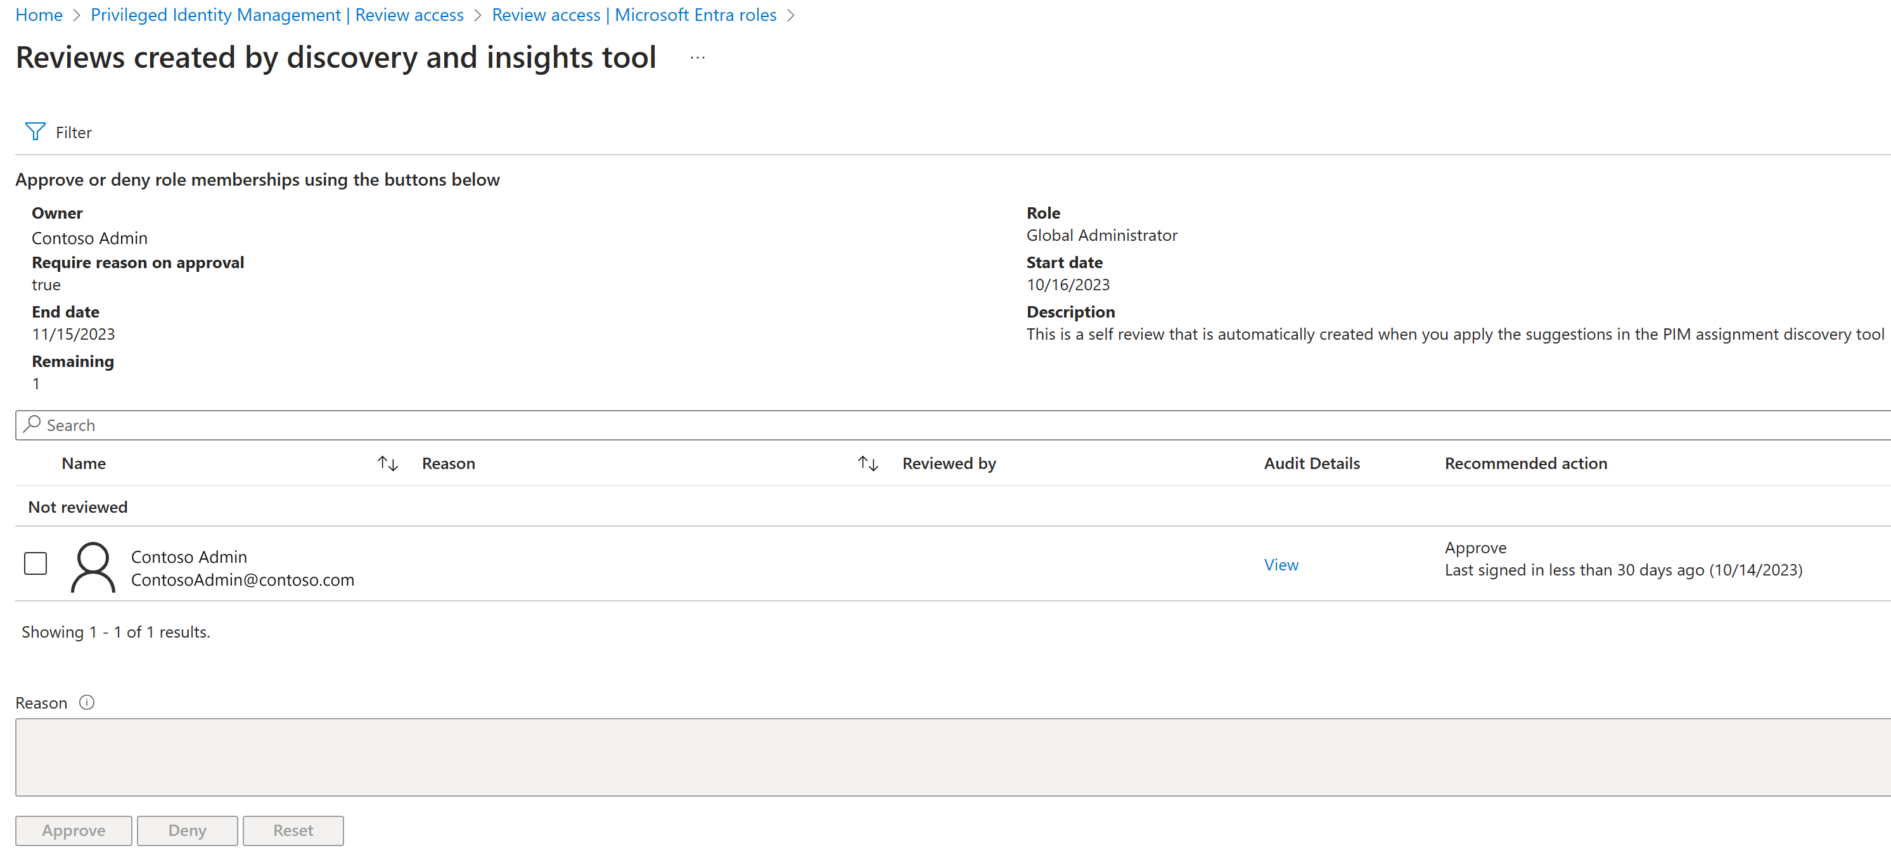Sort Reason column using arrows icon

(868, 463)
